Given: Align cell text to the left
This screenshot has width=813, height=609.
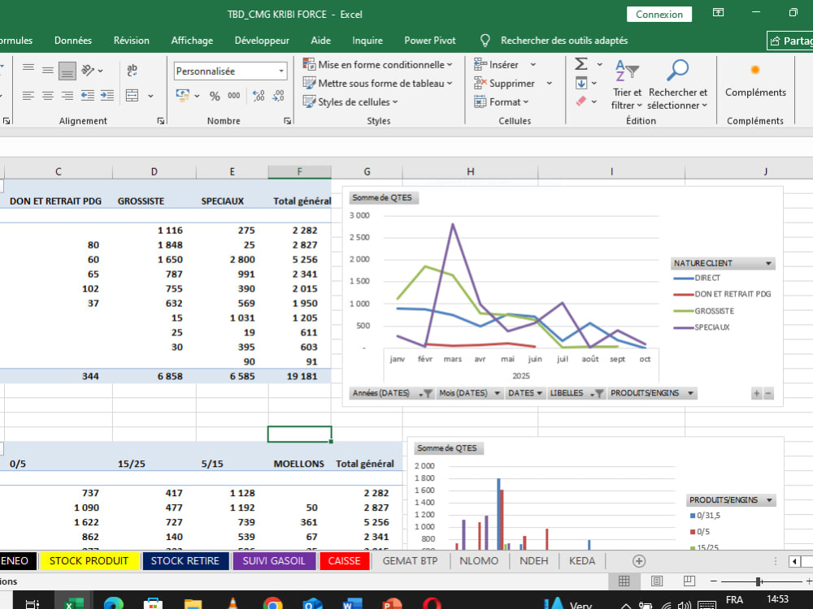Looking at the screenshot, I should coord(28,95).
